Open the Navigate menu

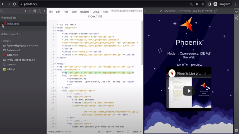pos(85,12)
